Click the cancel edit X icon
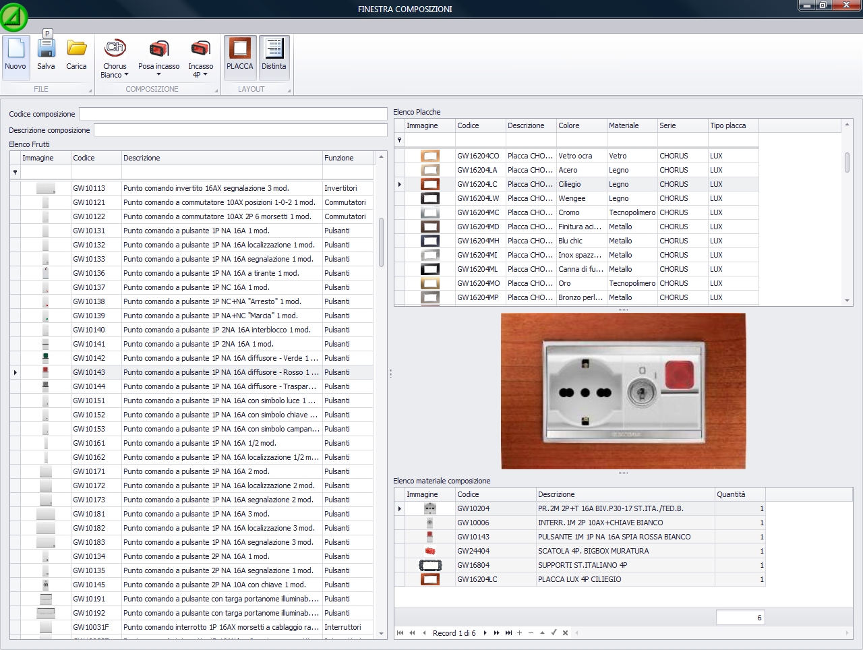The height and width of the screenshot is (650, 863). click(565, 633)
